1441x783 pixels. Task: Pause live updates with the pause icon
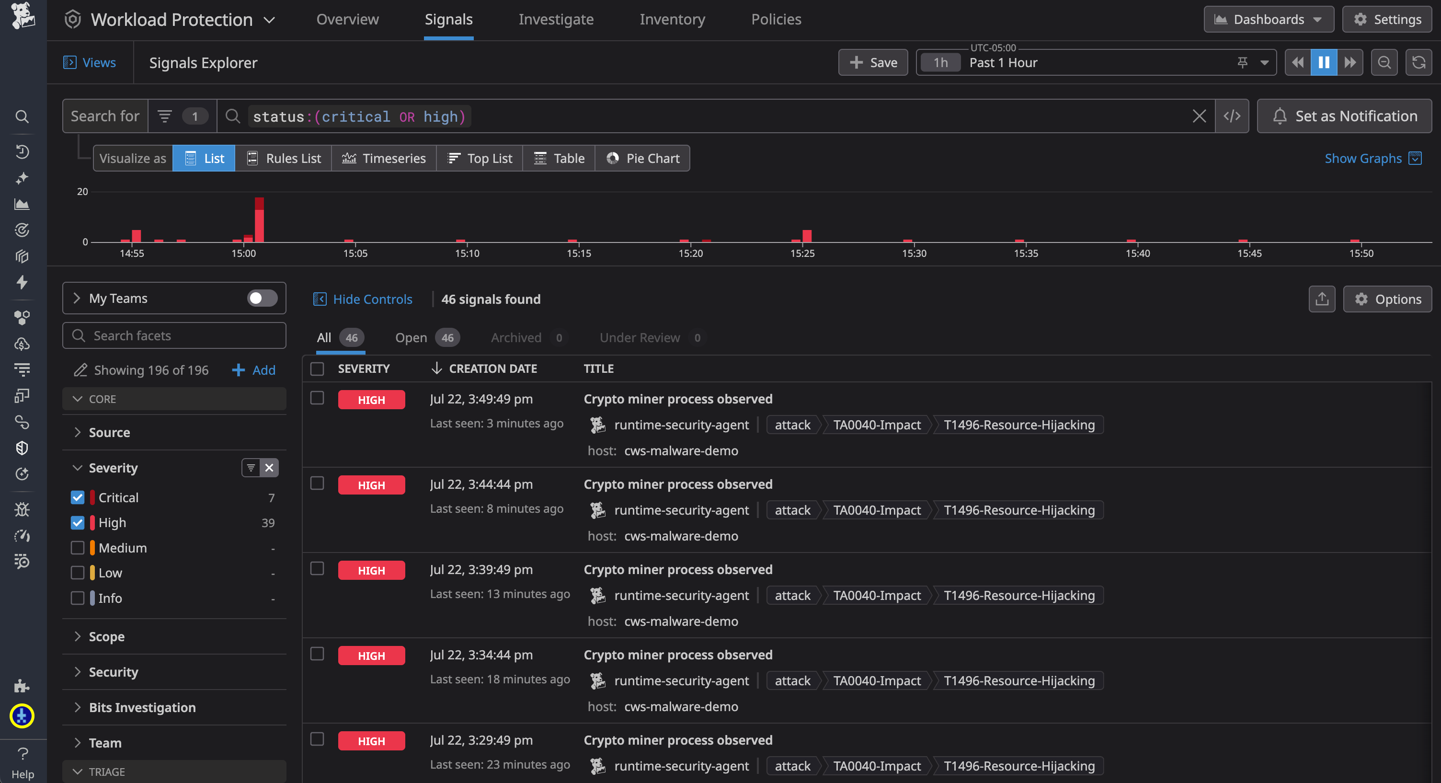click(1323, 62)
